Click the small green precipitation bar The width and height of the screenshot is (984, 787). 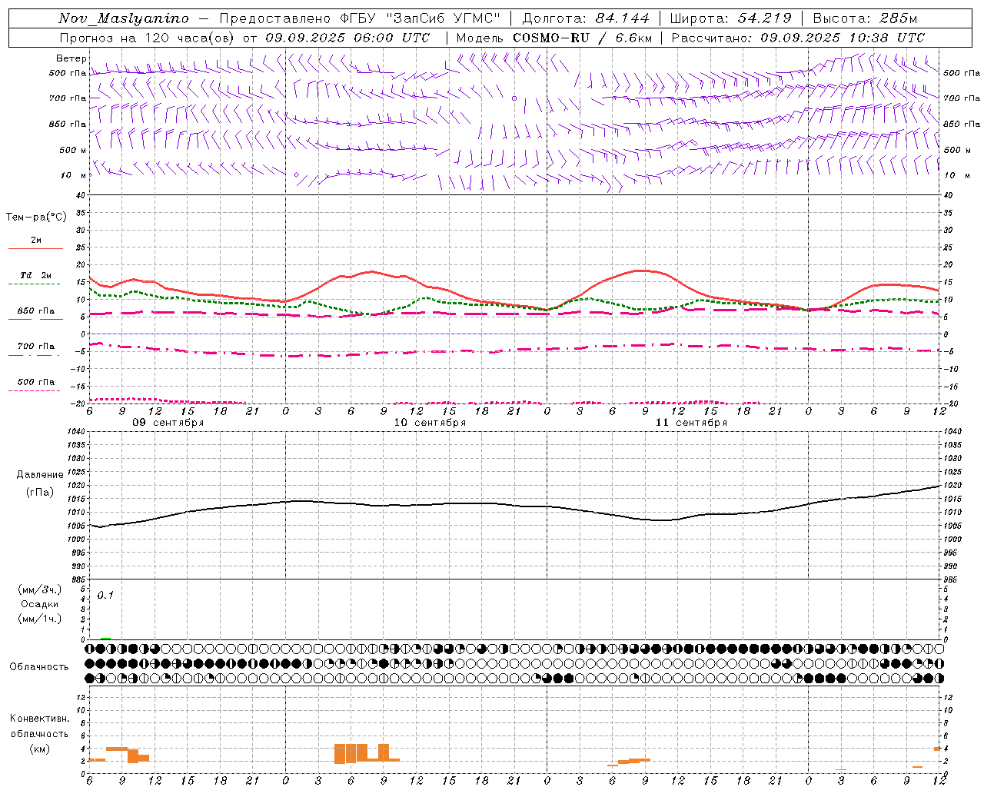click(x=105, y=638)
